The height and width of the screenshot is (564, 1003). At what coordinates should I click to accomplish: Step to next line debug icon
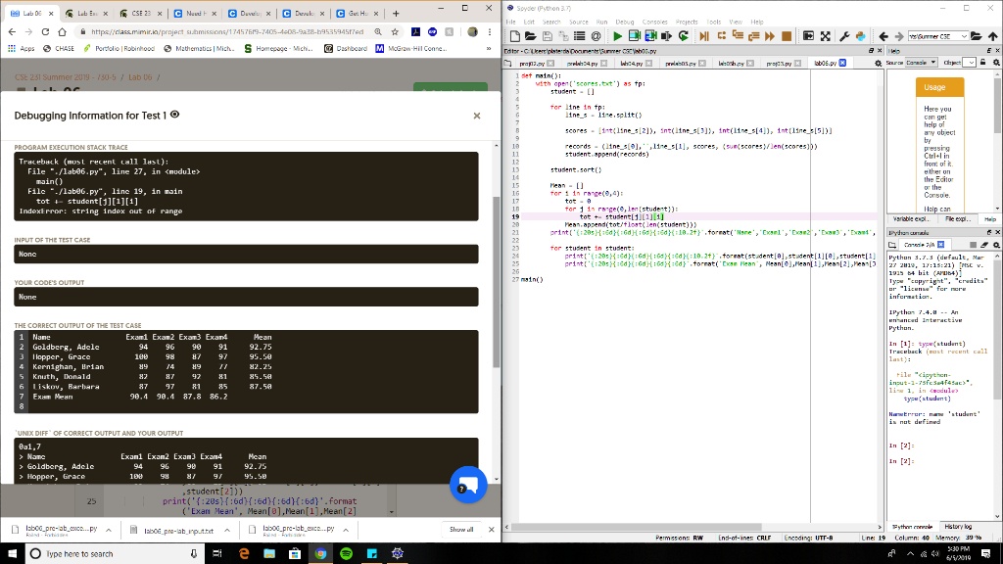tap(721, 36)
